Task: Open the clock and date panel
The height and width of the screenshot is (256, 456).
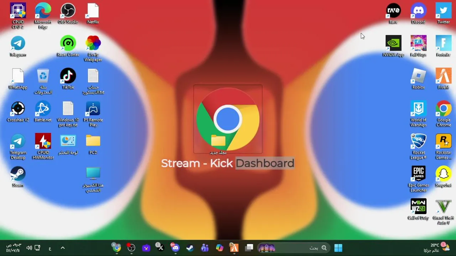Action: pyautogui.click(x=13, y=248)
